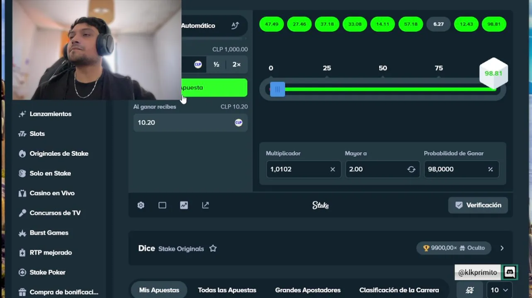Favorite Dice game with star icon
This screenshot has height=298, width=532.
click(x=213, y=248)
